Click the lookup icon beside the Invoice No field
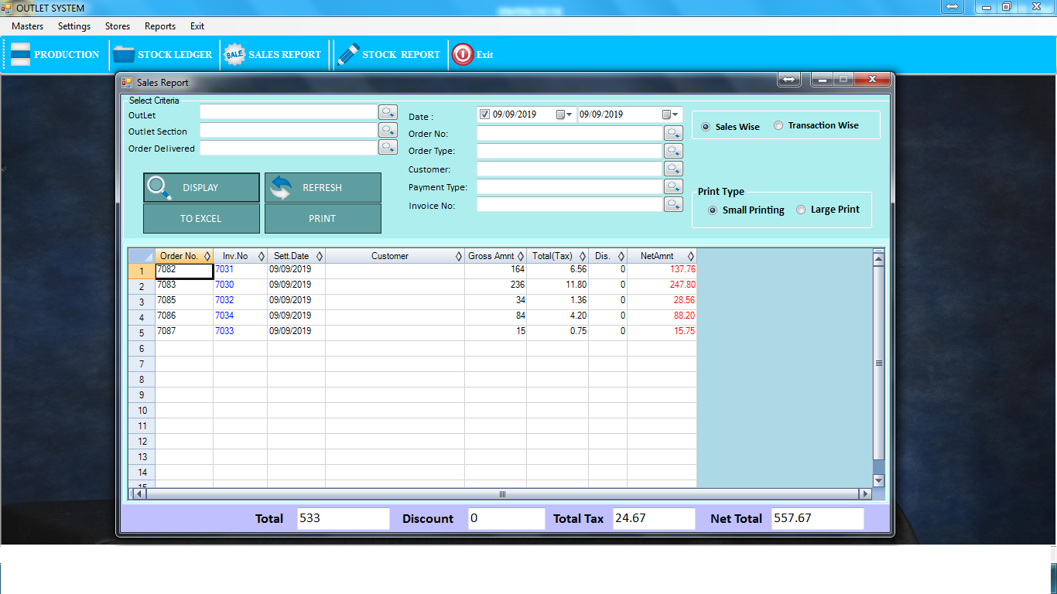Viewport: 1057px width, 594px height. tap(674, 204)
